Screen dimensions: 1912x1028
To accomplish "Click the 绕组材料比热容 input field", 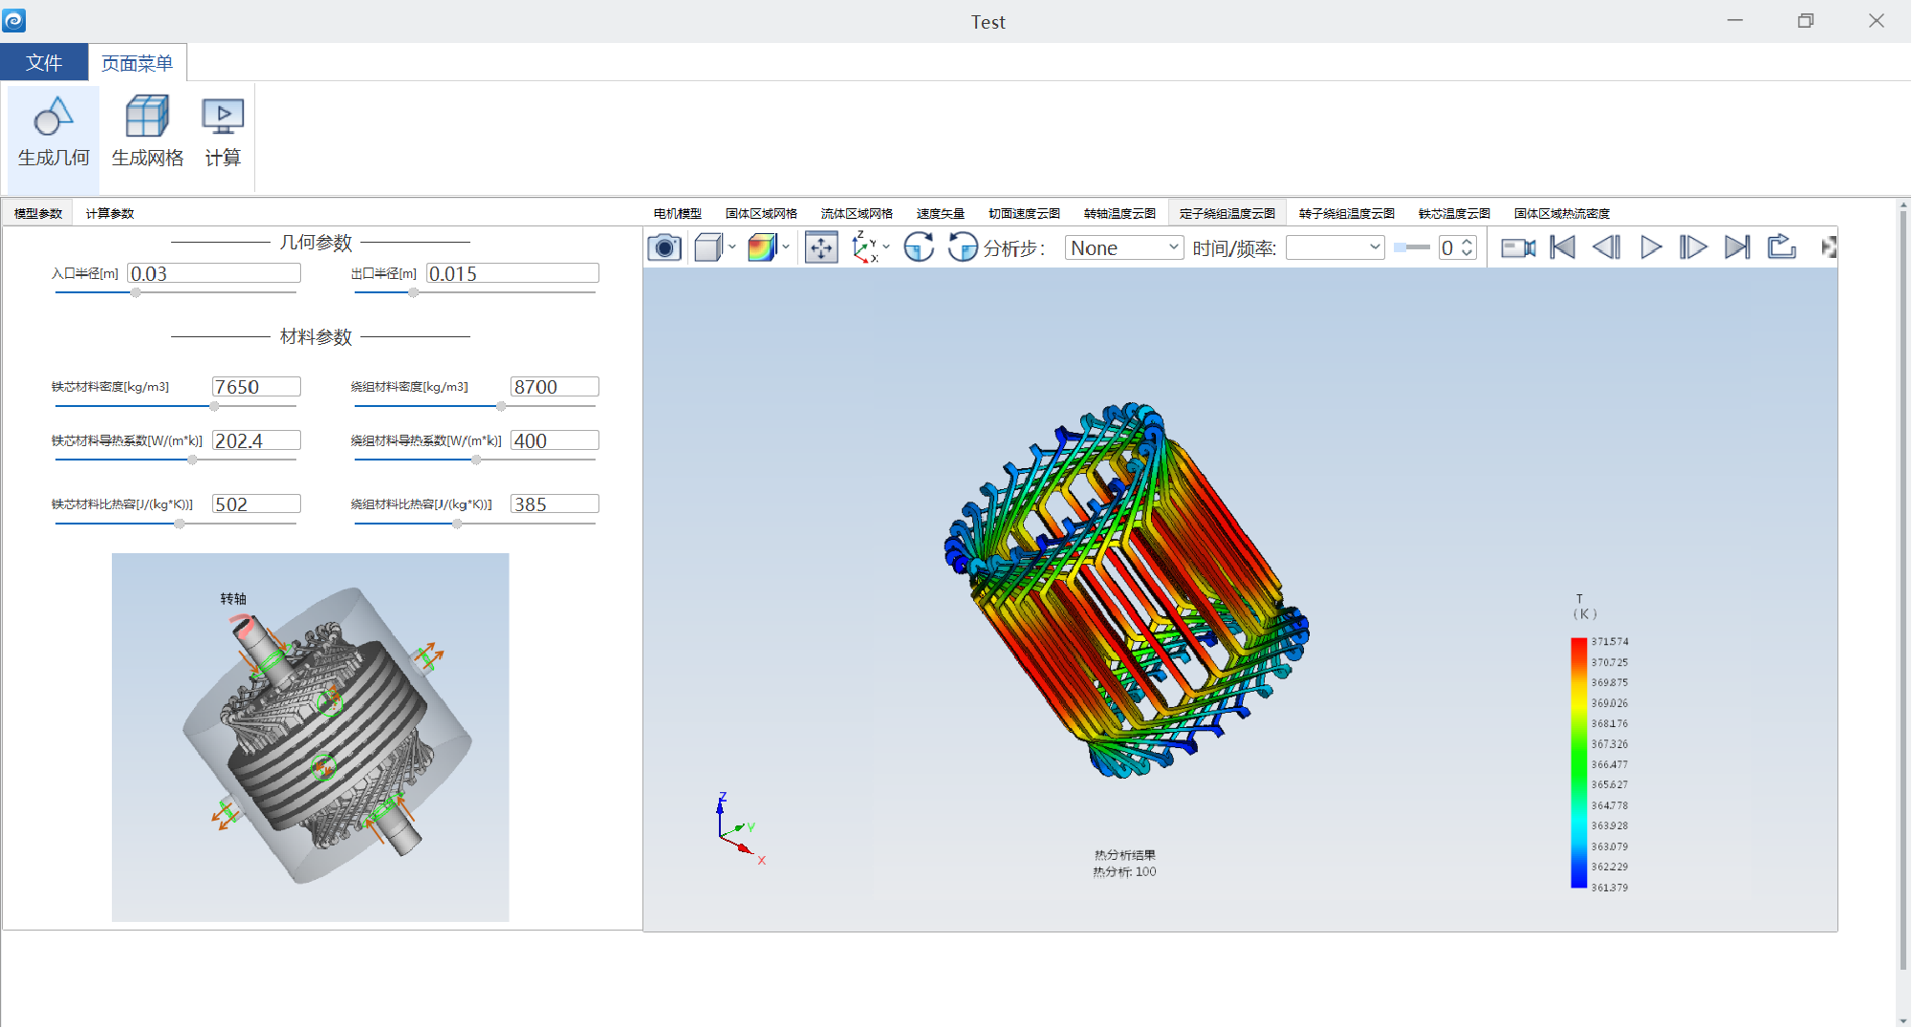I will [554, 503].
